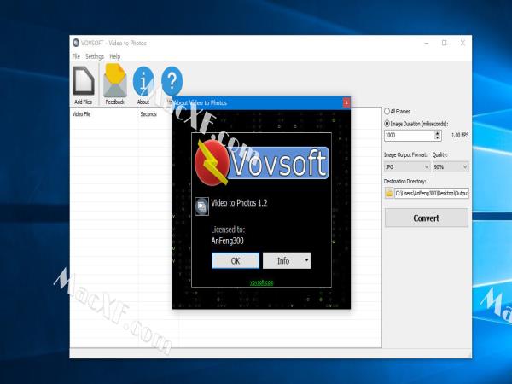Click the Seconds column header
This screenshot has width=512, height=384.
148,114
